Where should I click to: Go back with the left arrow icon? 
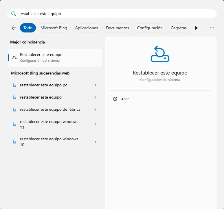coord(14,28)
